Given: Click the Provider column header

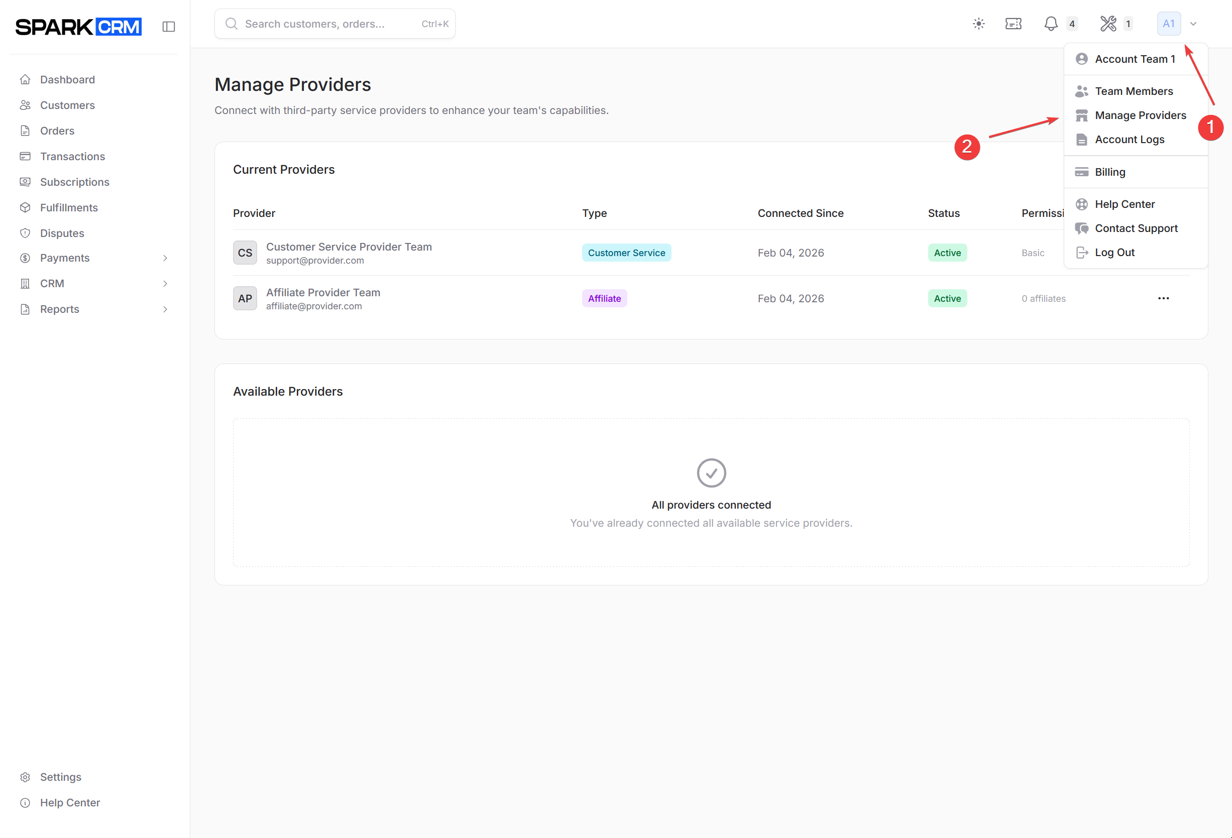Looking at the screenshot, I should coord(254,213).
